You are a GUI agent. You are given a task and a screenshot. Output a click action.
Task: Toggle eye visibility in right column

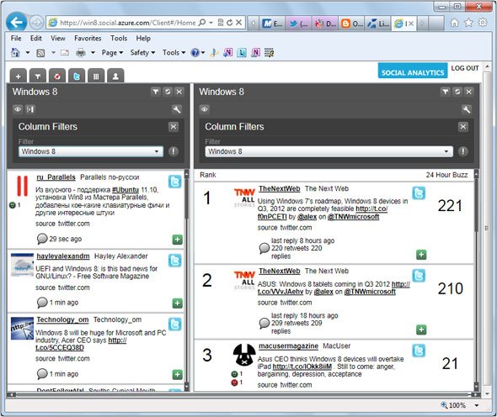[x=205, y=109]
